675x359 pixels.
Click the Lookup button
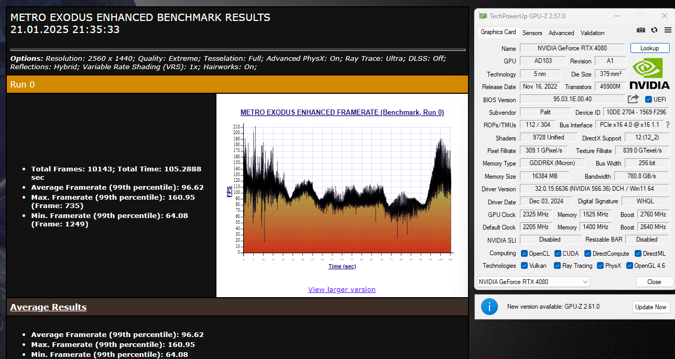[x=649, y=48]
